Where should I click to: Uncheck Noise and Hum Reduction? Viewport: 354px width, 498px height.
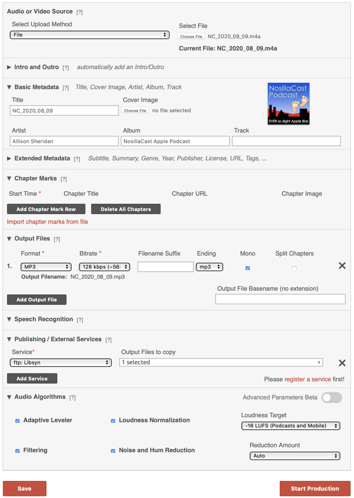113,451
